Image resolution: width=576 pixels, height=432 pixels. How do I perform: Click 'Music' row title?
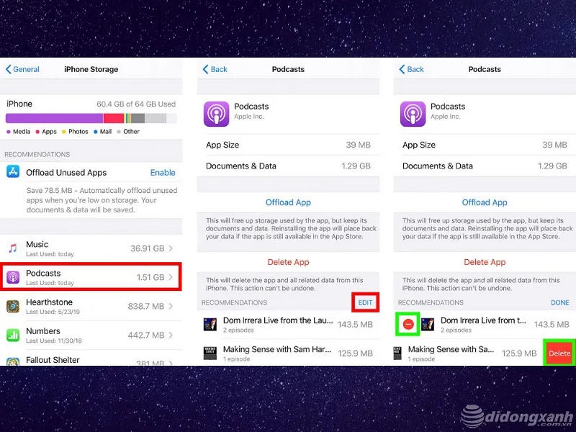pos(37,244)
